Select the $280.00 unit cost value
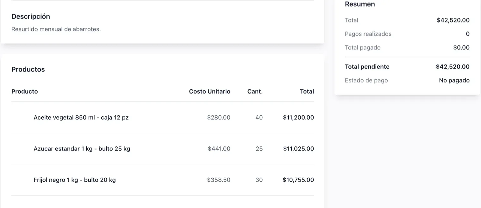The height and width of the screenshot is (208, 481). (219, 118)
